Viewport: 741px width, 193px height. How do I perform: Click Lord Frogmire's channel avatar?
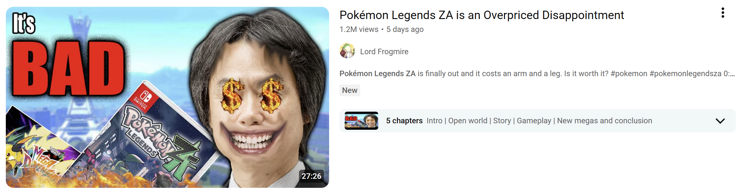pyautogui.click(x=347, y=51)
